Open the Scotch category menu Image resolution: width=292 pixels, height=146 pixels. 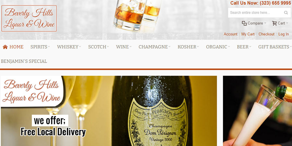point(99,47)
